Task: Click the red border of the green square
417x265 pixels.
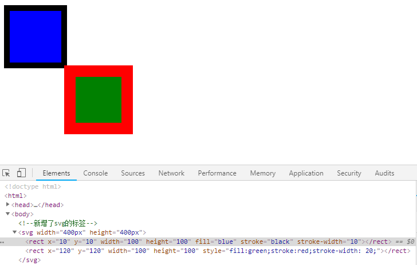Action: 99,71
